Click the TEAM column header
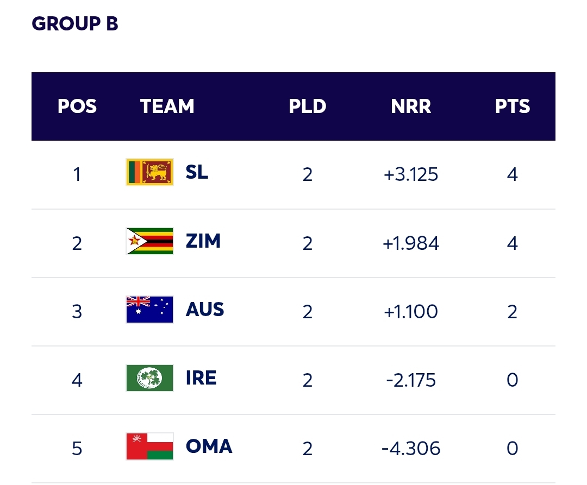Screen dimensions: 587x485 click(x=167, y=106)
